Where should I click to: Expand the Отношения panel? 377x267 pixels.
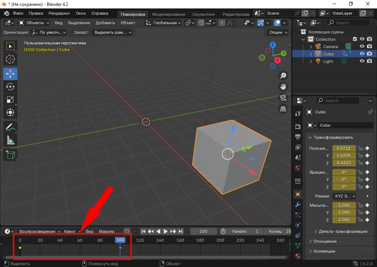point(325,241)
